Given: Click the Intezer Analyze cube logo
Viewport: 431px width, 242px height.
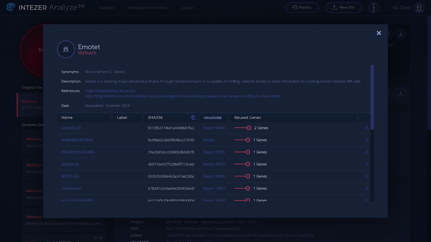Looking at the screenshot, I should (11, 7).
